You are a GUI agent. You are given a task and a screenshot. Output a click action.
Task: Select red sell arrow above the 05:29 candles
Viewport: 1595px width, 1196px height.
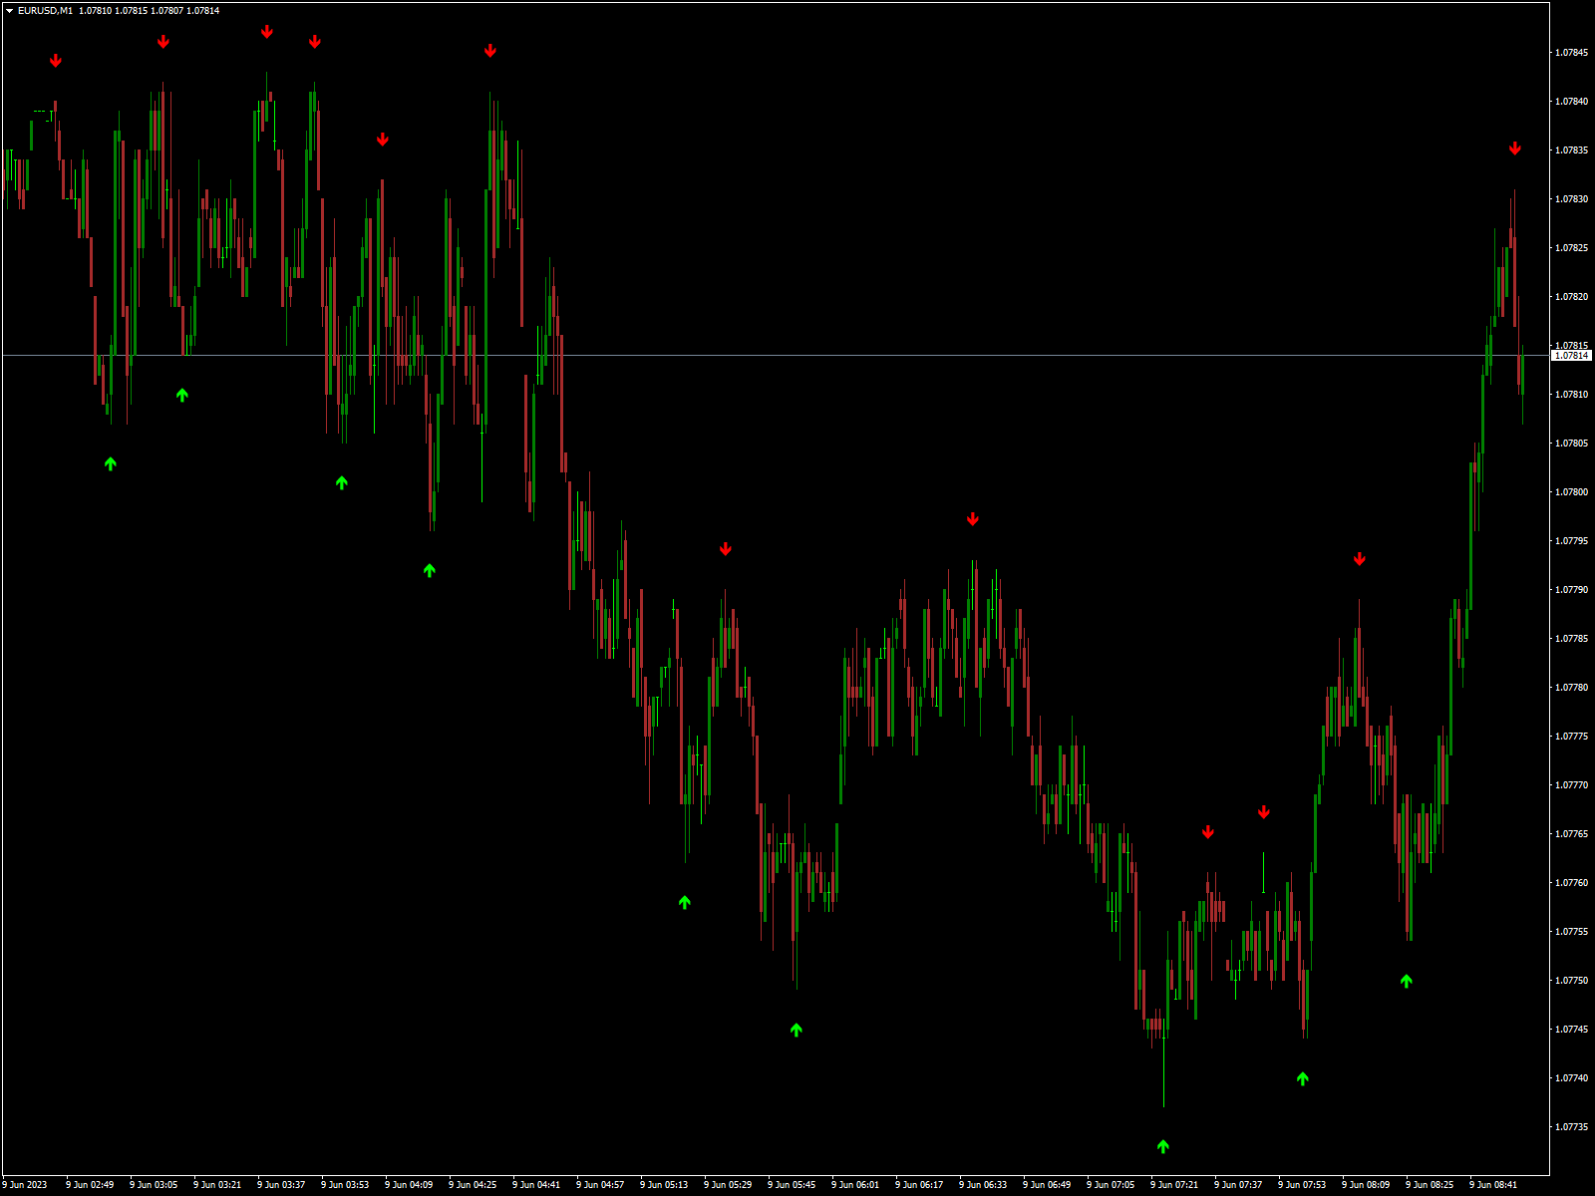(x=726, y=549)
